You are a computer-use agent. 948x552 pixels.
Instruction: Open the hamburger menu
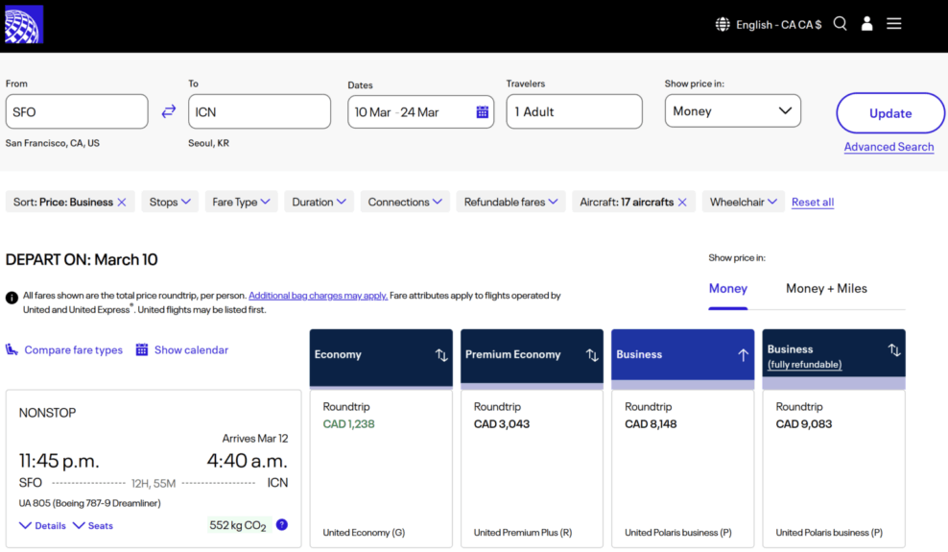click(894, 24)
